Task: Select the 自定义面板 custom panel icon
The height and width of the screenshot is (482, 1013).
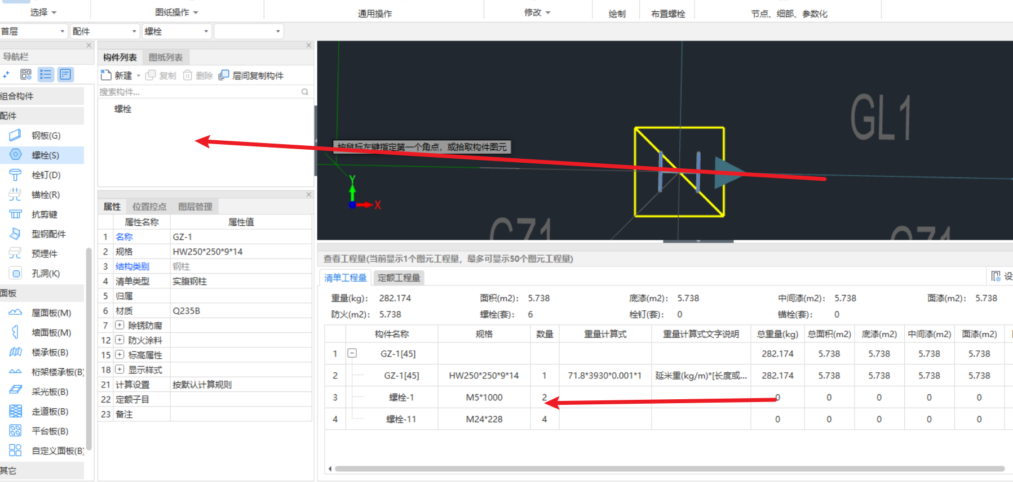Action: (x=15, y=450)
